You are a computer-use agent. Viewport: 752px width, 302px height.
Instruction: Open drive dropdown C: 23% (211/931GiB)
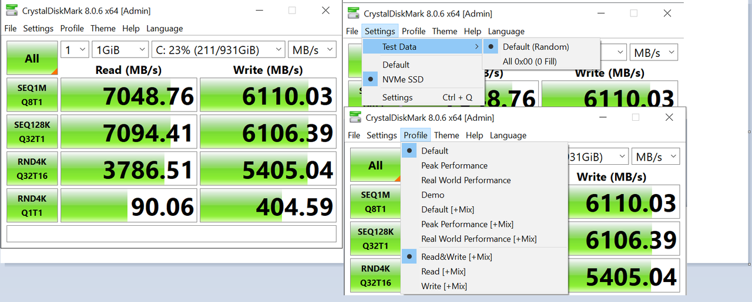coord(219,50)
